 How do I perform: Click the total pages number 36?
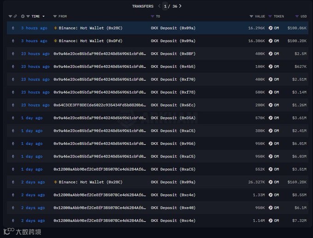175,6
